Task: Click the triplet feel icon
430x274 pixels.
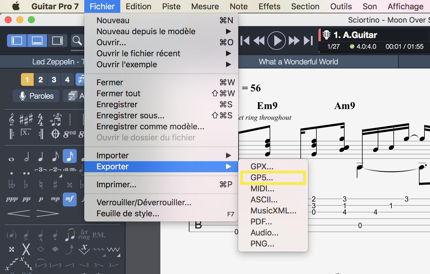Action: [x=55, y=119]
